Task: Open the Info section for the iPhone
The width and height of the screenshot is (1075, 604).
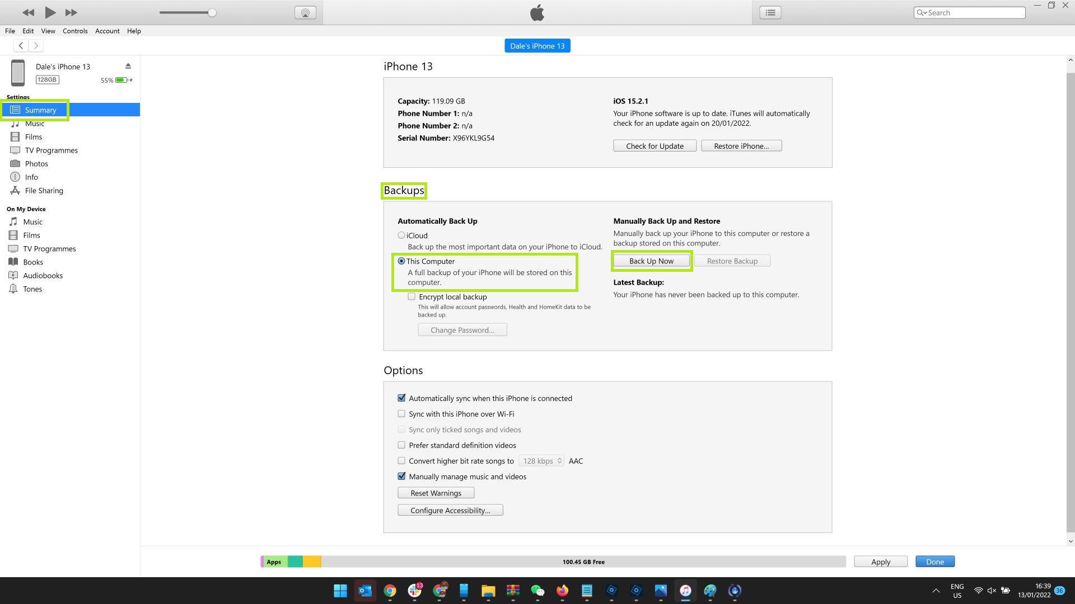Action: click(30, 177)
